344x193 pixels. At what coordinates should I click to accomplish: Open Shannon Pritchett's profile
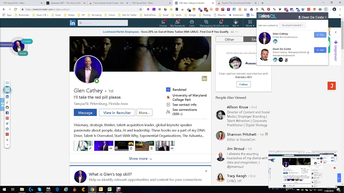coord(242,135)
